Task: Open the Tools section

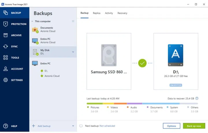Action: (x=14, y=58)
